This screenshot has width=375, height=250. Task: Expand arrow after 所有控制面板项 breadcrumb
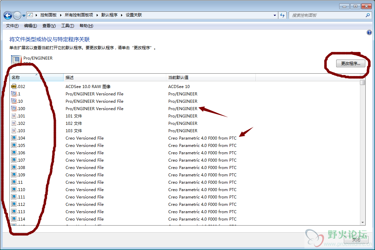coord(97,15)
